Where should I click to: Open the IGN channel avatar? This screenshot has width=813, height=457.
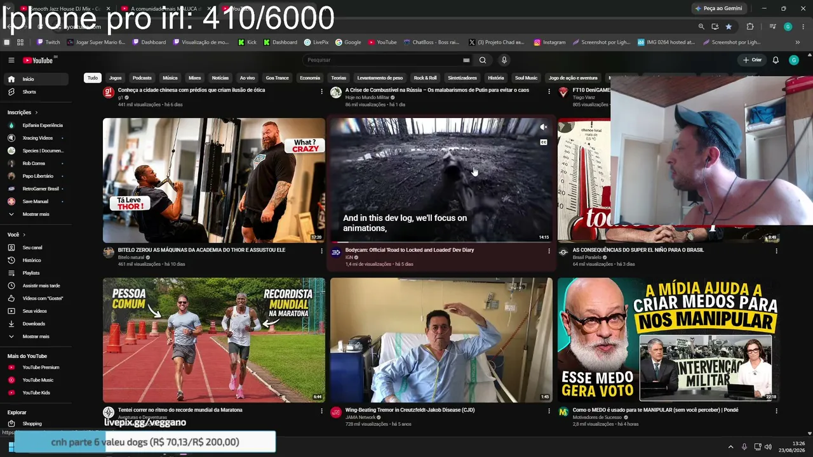336,253
